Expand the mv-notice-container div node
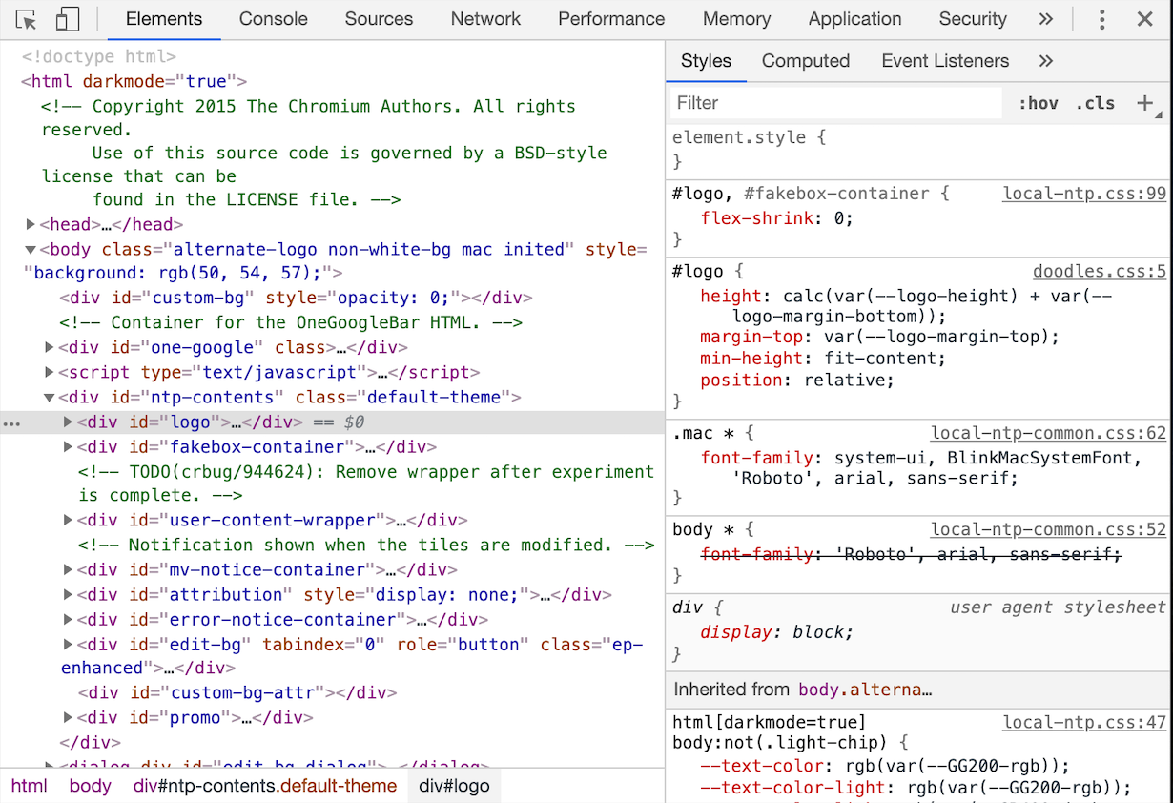The height and width of the screenshot is (803, 1173). pyautogui.click(x=68, y=570)
